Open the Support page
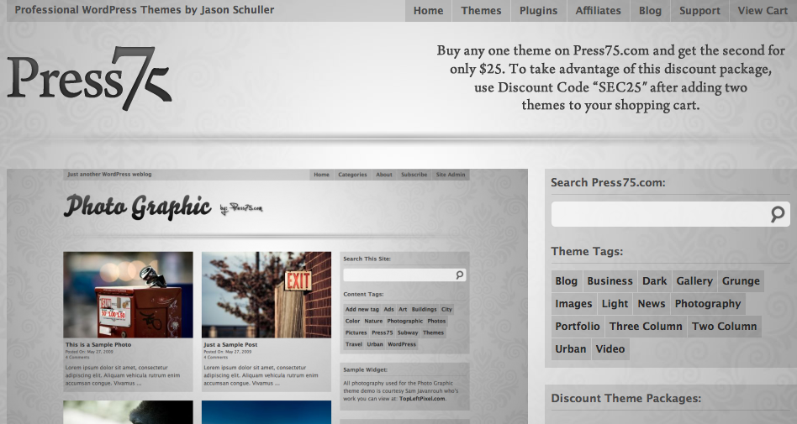This screenshot has width=797, height=424. [x=700, y=11]
